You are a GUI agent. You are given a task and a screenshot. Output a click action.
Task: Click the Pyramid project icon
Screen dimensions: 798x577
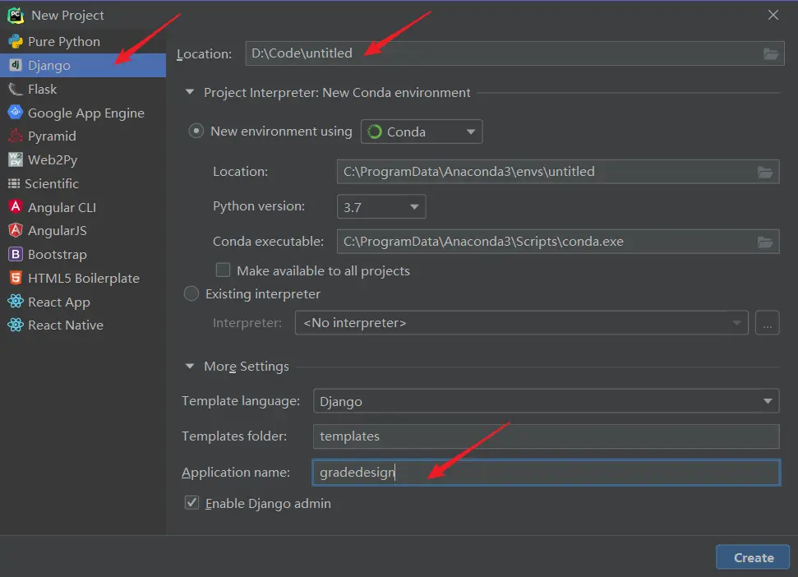pos(16,136)
